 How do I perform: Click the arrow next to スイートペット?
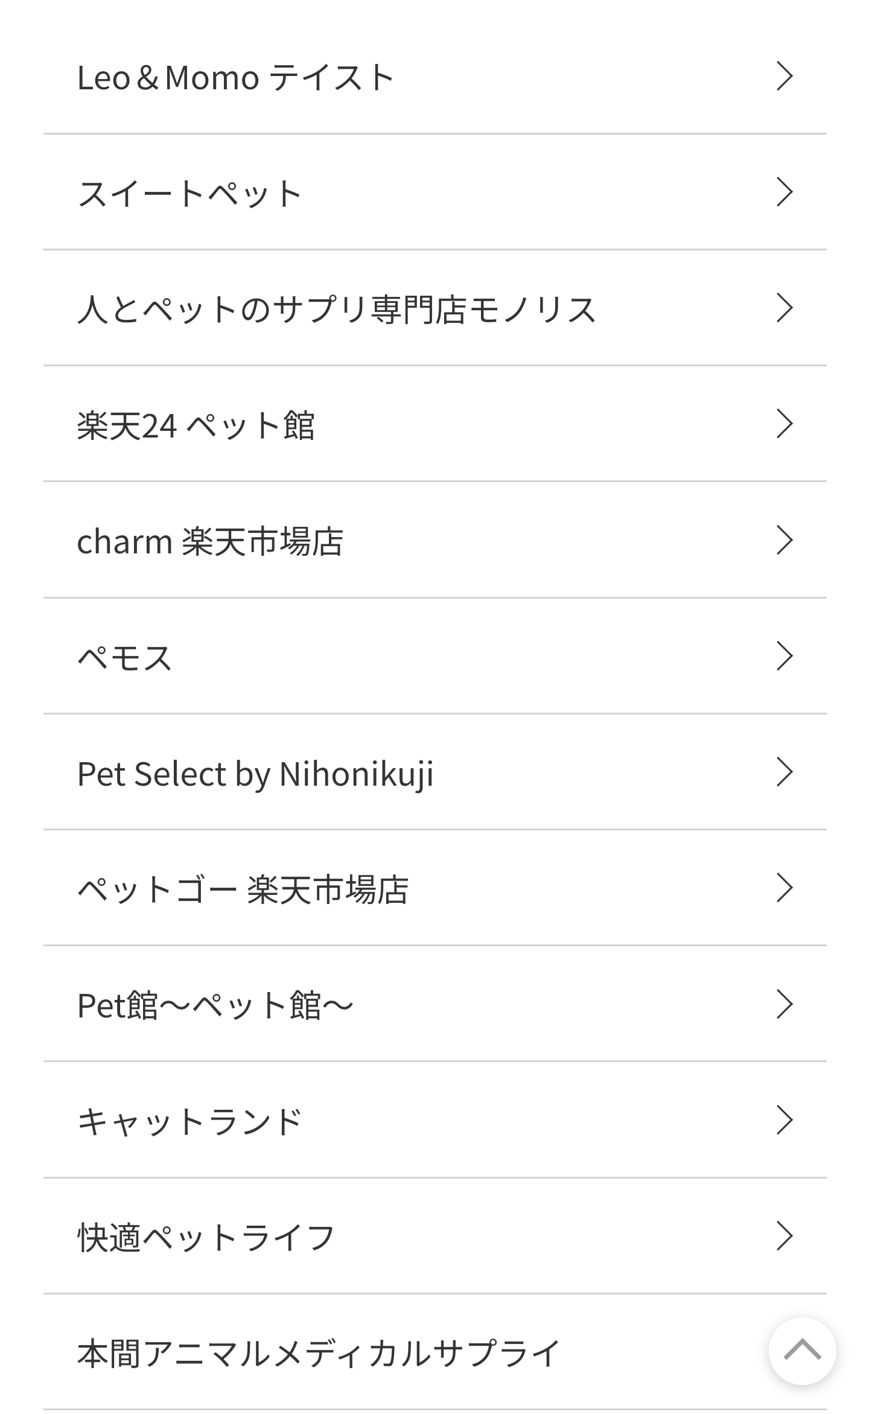(x=784, y=192)
